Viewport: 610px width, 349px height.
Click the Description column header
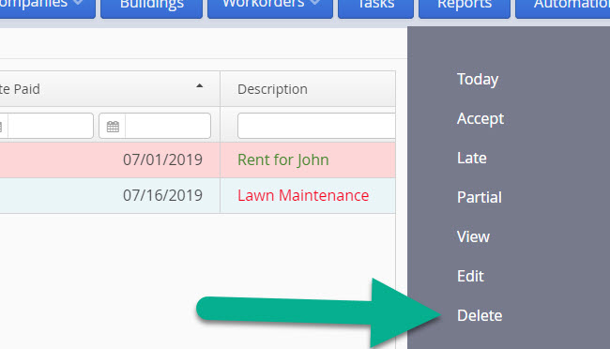pos(308,89)
